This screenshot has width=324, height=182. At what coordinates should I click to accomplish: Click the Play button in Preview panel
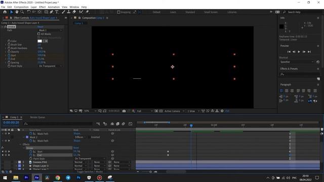tap(299, 52)
